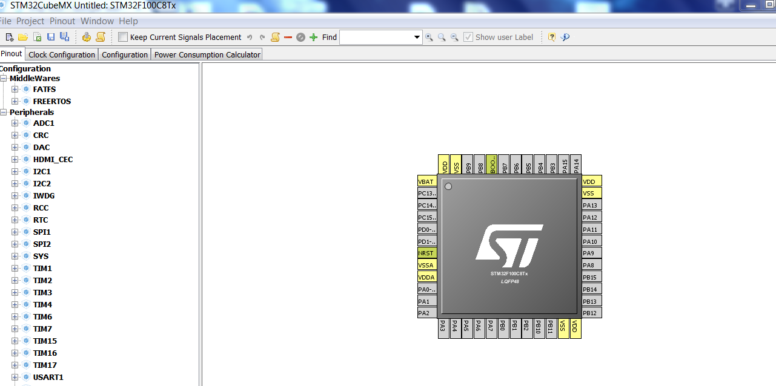
Task: Toggle Keep Current Signals Placement checkbox
Action: tap(123, 37)
